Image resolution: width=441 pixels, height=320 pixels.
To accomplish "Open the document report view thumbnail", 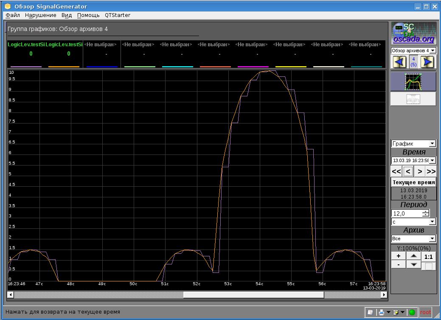I will [x=413, y=99].
